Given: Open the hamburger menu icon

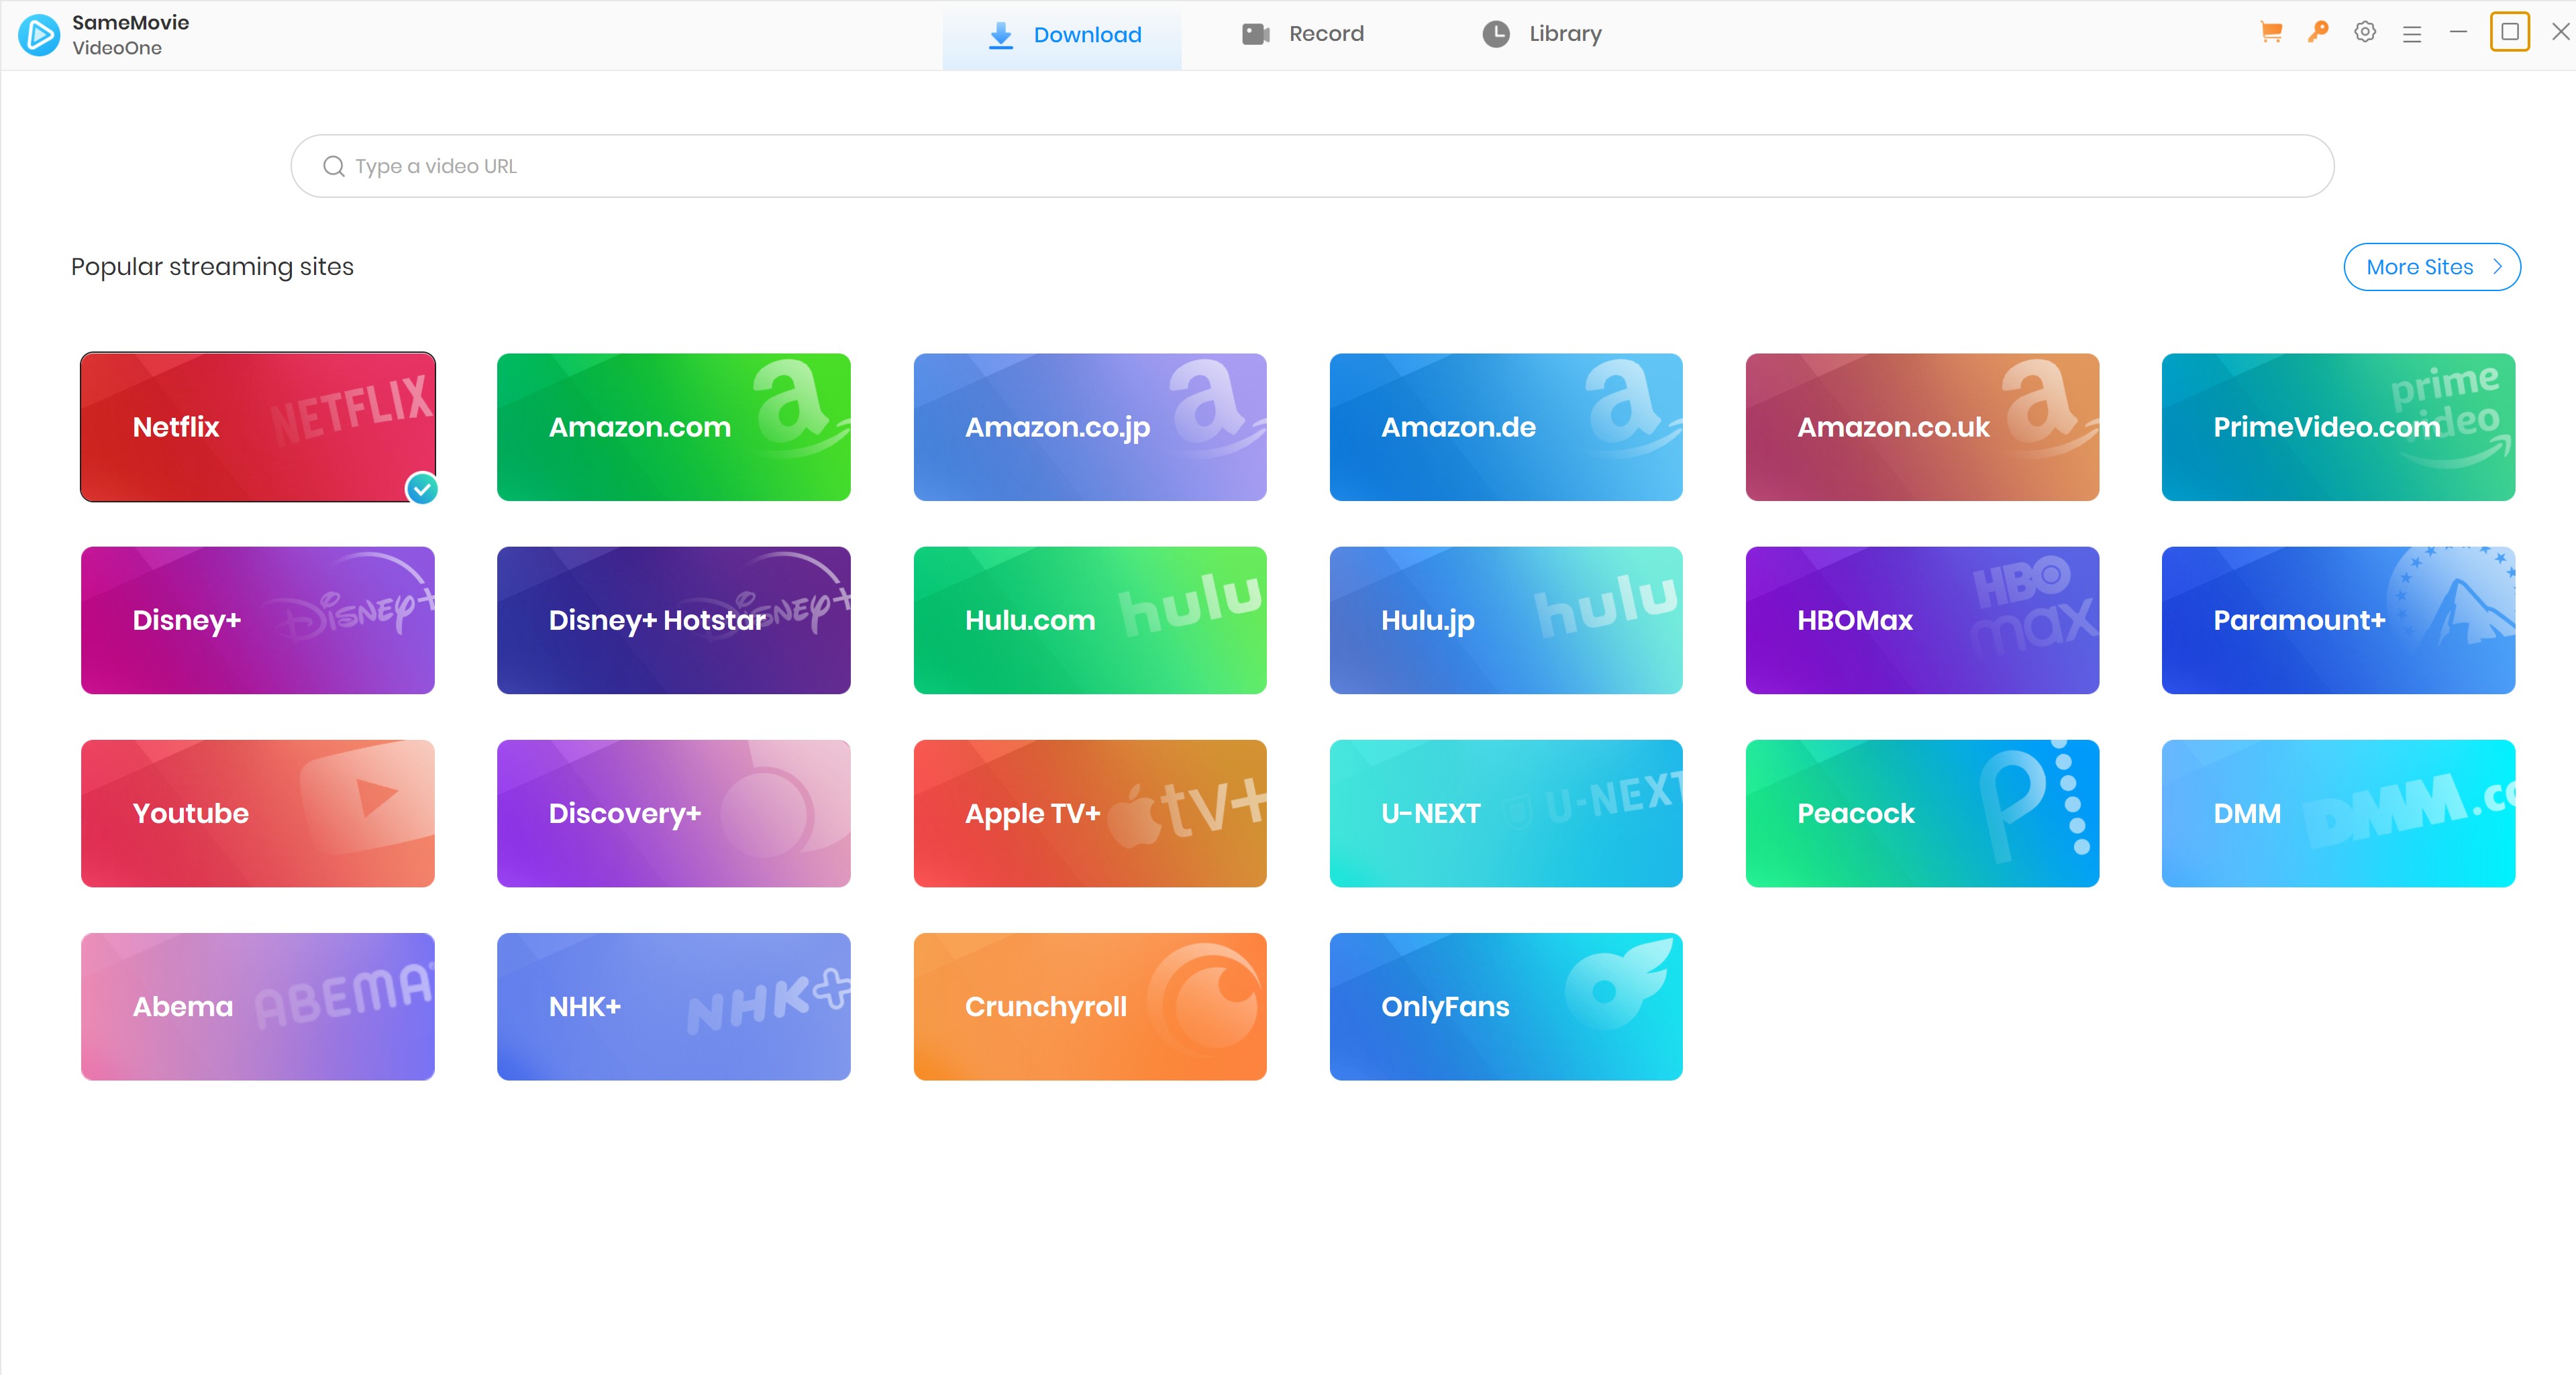Looking at the screenshot, I should point(2412,34).
